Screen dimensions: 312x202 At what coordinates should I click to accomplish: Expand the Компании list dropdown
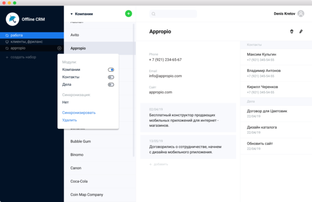pyautogui.click(x=72, y=14)
